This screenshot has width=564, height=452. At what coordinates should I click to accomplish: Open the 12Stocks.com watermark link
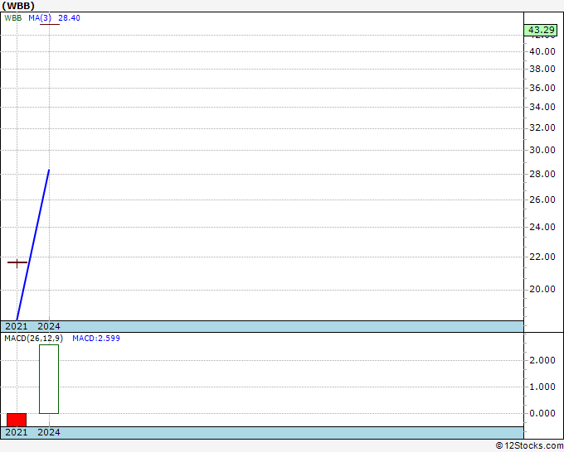point(529,445)
